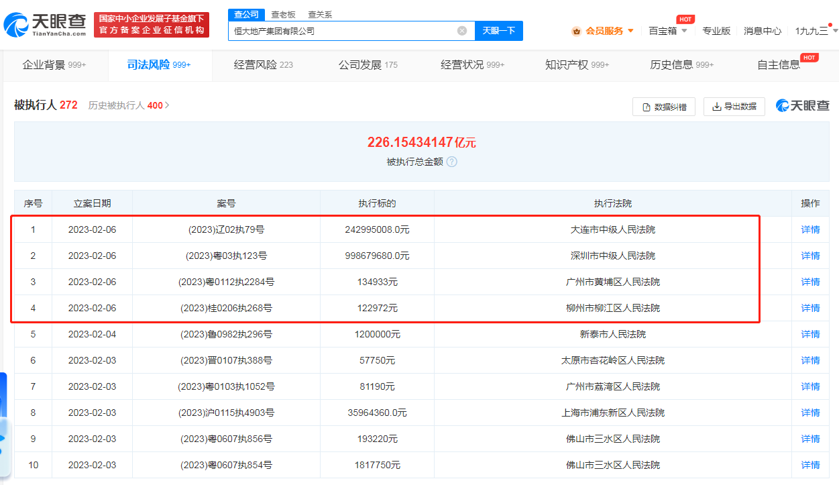The width and height of the screenshot is (839, 485).
Task: Select court name 大连市中级人民法院
Action: point(613,229)
